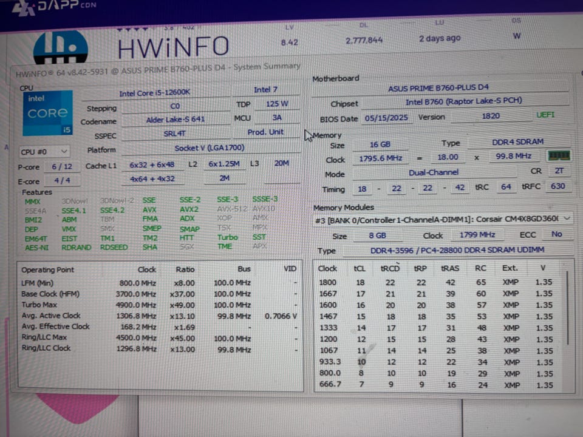
Task: Click the ECC value 'No'
Action: (x=557, y=234)
